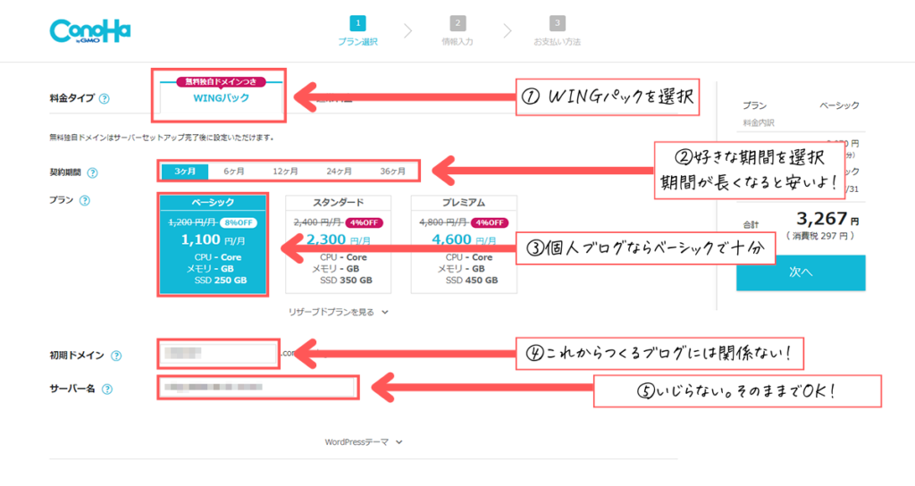Open help icon next to 契約期間
Viewport: 915px width, 486px height.
[92, 172]
